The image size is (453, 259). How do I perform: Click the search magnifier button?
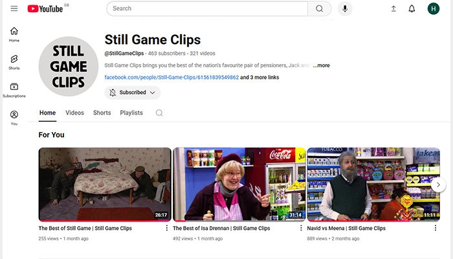tap(319, 8)
